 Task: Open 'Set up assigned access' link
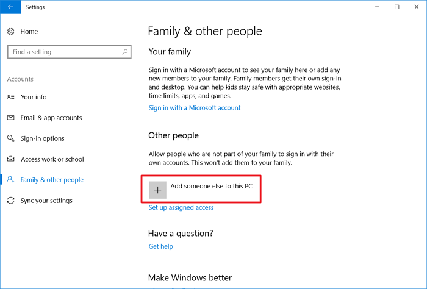[181, 207]
